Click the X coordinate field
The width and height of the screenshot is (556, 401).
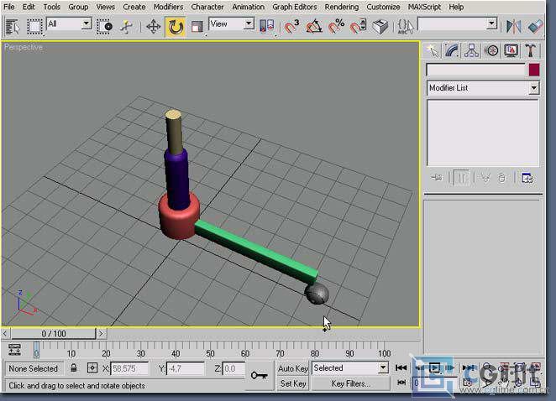pos(129,369)
